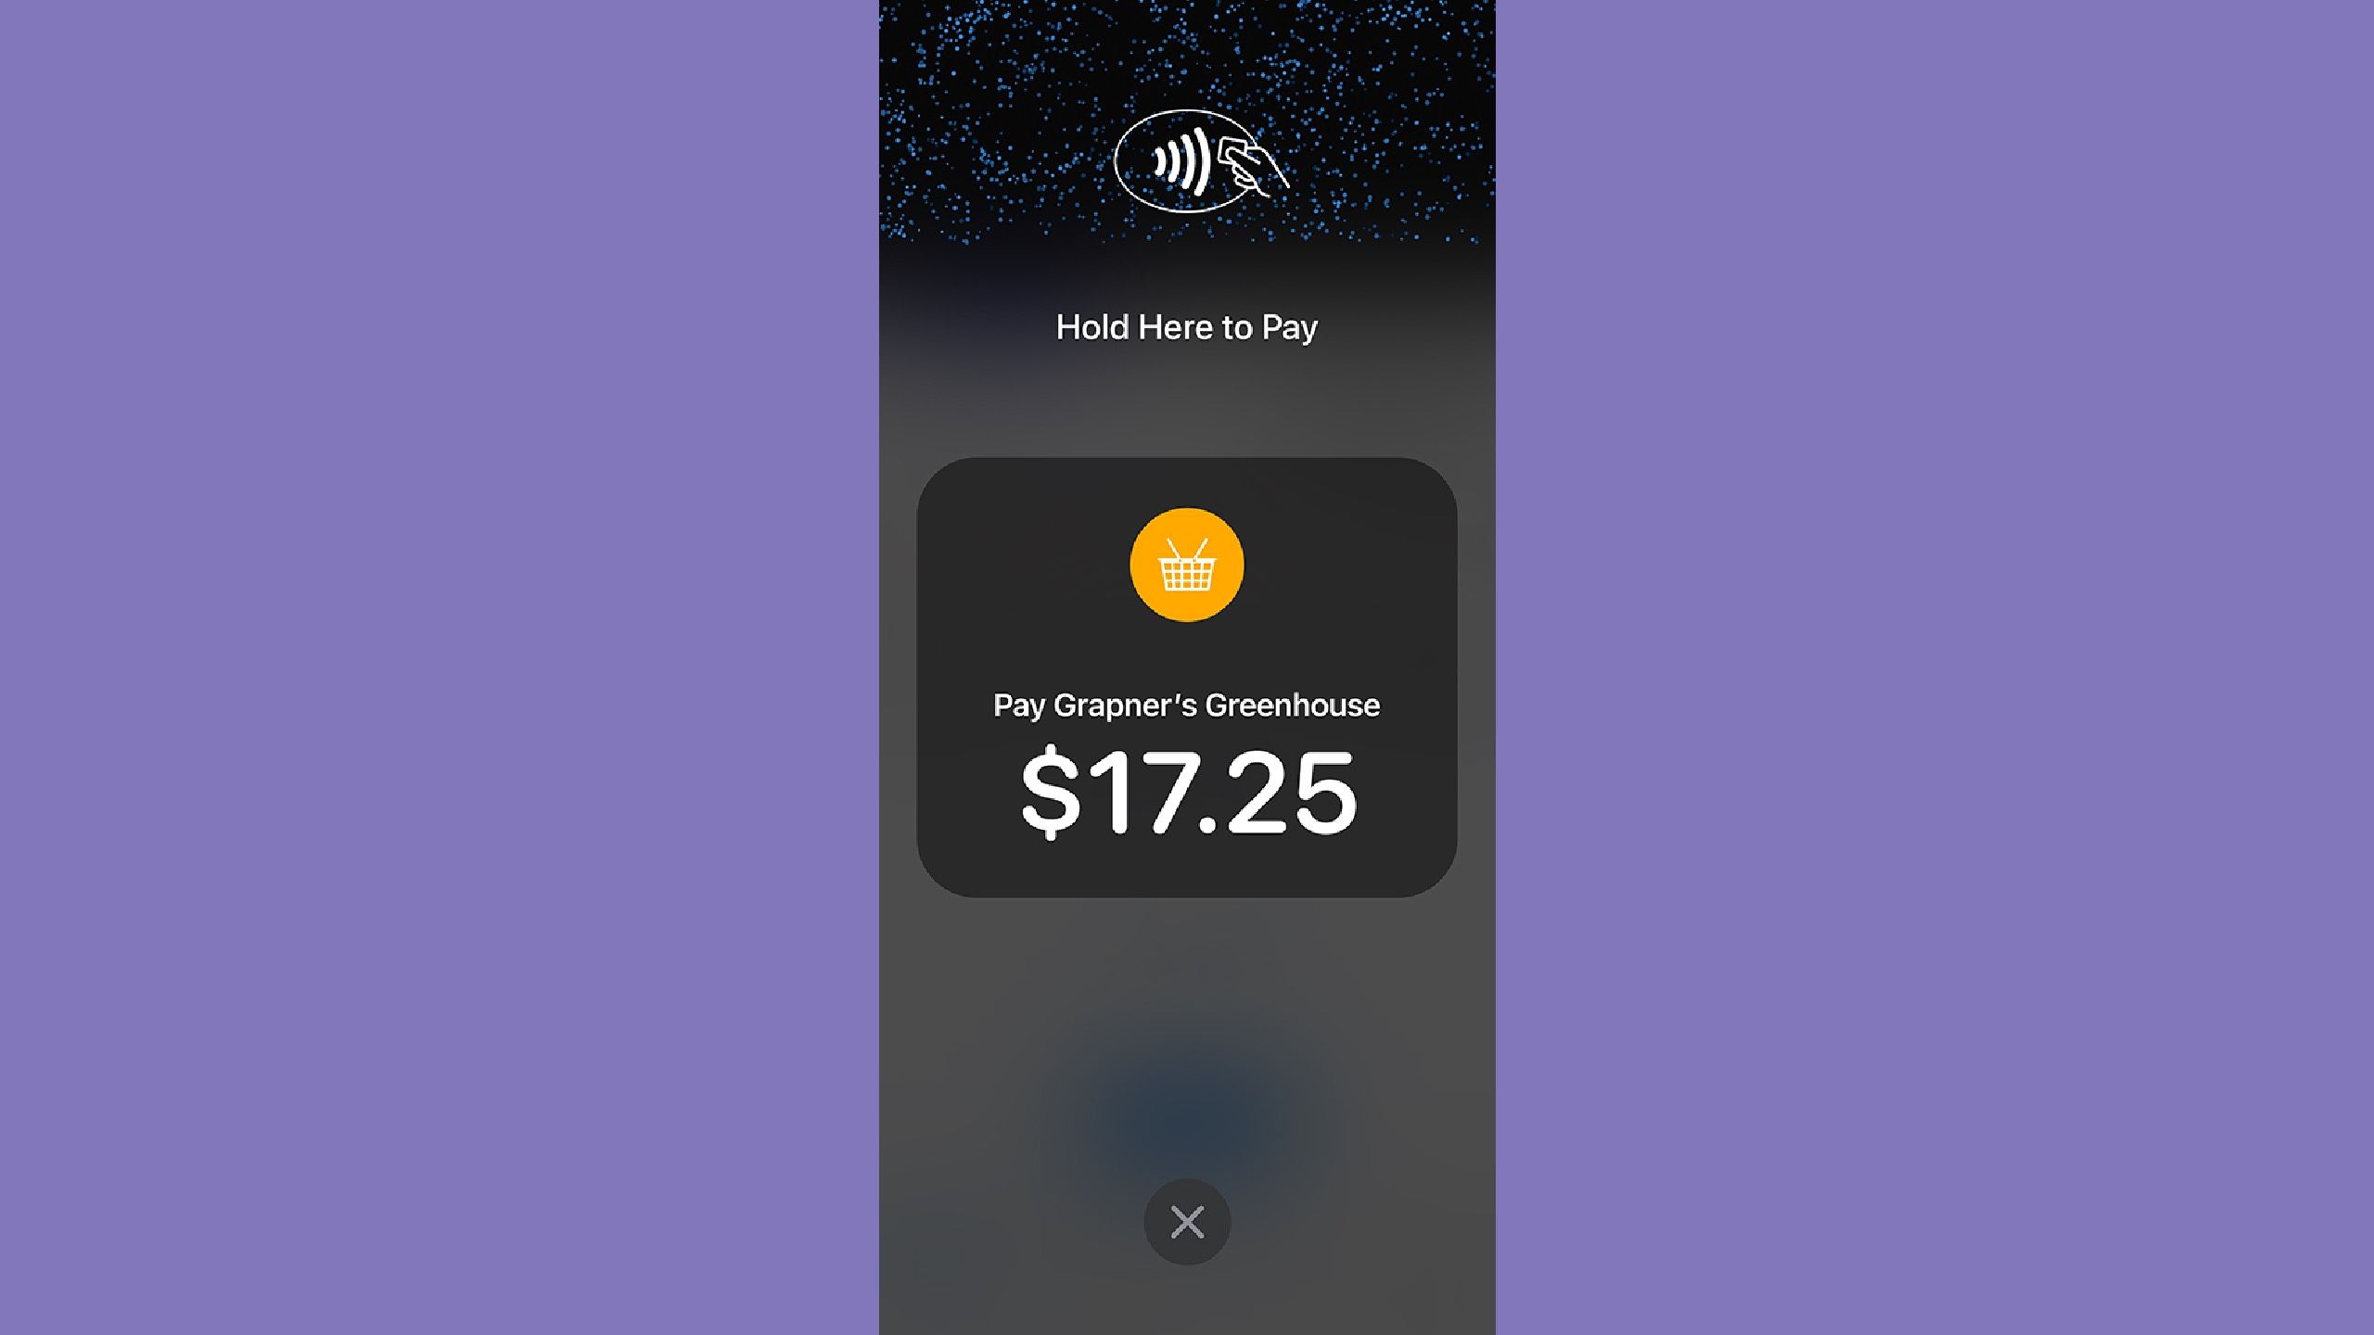This screenshot has height=1335, width=2374.
Task: Tap the orange merchant logo icon
Action: 1187,564
